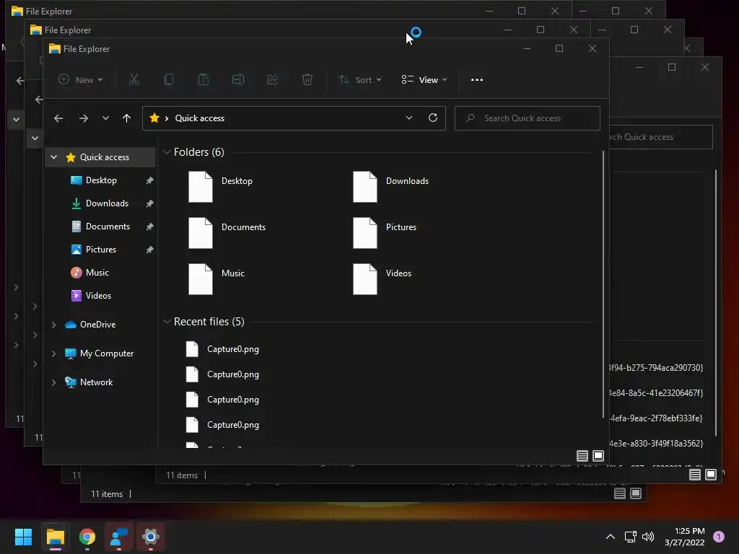Open the Desktop folder tile
Viewport: 739px width, 554px height.
(x=221, y=187)
